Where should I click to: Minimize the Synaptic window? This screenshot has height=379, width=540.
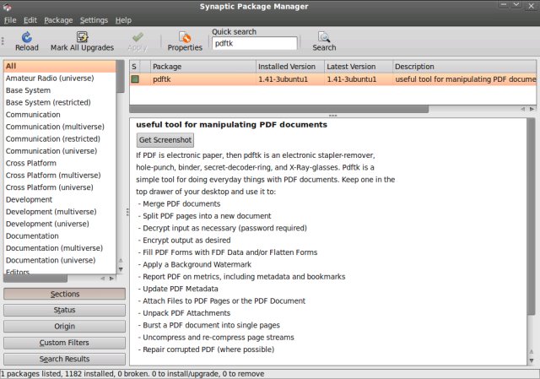pos(504,5)
